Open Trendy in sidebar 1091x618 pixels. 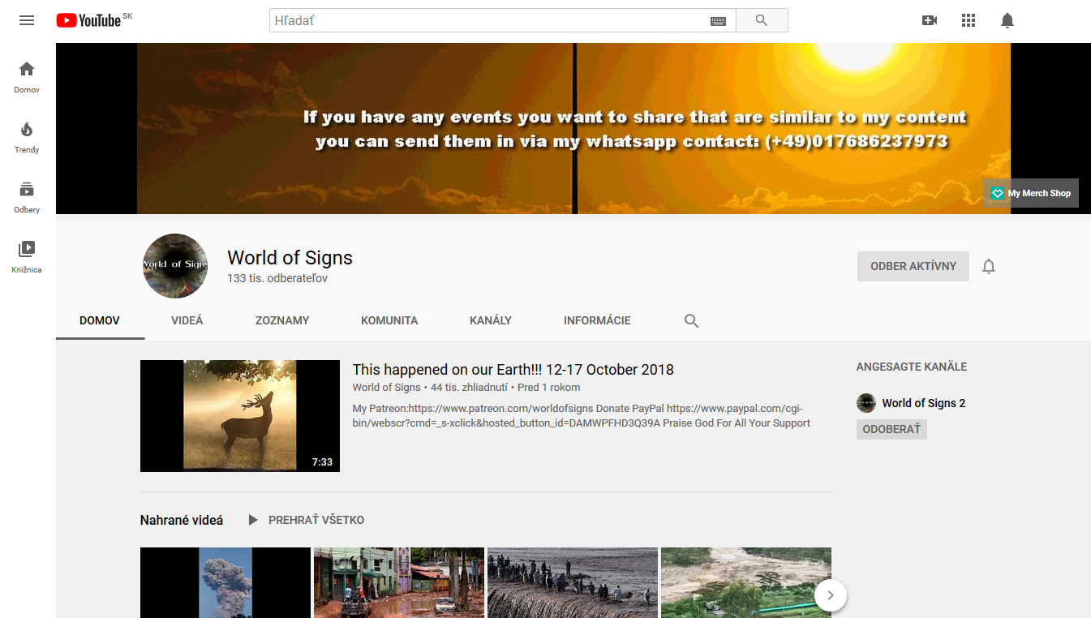coord(27,137)
